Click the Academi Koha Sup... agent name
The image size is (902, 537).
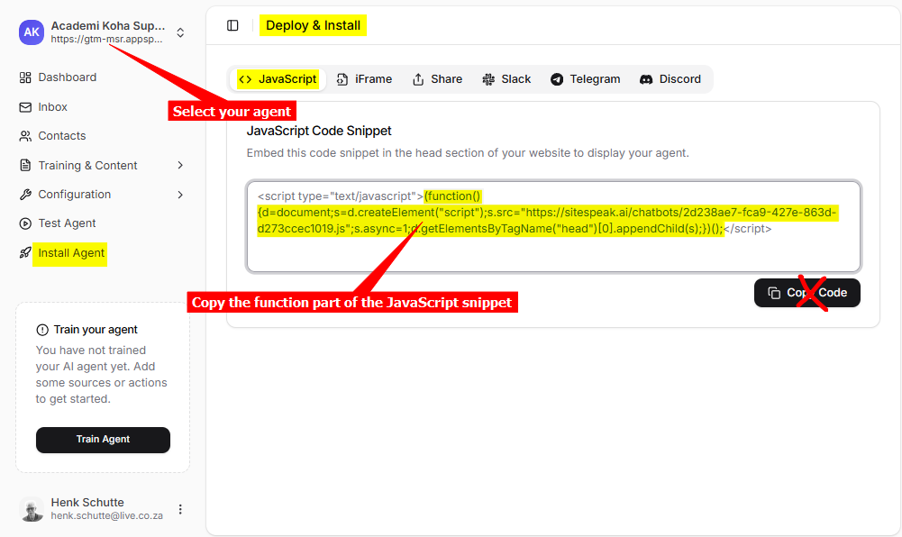(107, 26)
